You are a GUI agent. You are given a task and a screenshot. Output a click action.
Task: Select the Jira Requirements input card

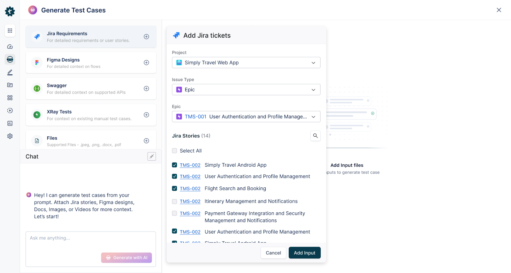(91, 37)
